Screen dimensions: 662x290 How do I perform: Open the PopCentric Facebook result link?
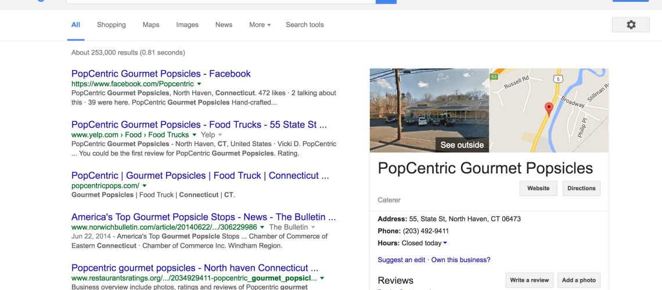point(161,74)
